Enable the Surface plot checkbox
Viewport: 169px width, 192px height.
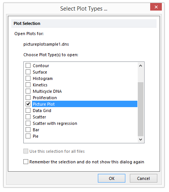28,72
